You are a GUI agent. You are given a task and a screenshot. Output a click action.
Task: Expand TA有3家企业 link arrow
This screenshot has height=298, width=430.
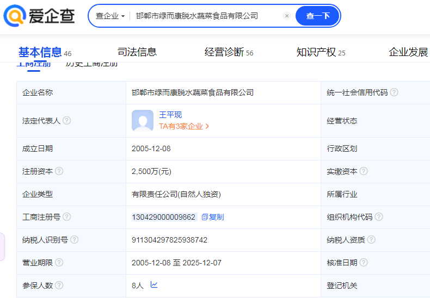click(x=207, y=127)
